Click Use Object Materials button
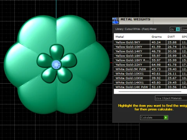Screen dimensions: 187x140 coord(171,98)
